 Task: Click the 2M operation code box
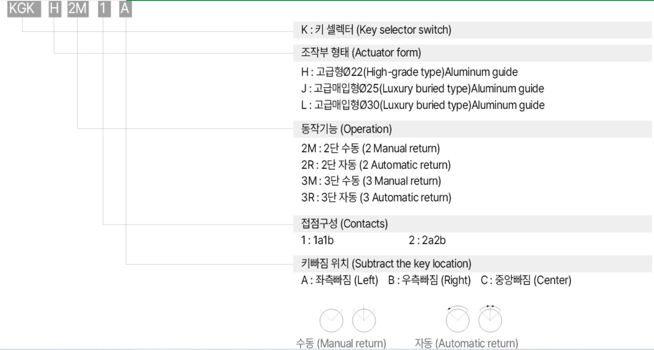(78, 9)
